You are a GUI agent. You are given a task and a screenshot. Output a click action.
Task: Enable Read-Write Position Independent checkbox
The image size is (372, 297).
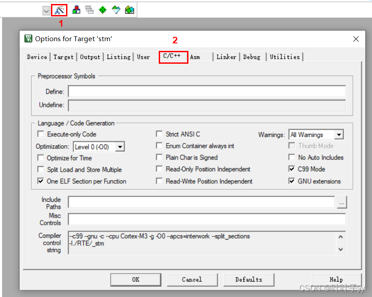point(159,181)
